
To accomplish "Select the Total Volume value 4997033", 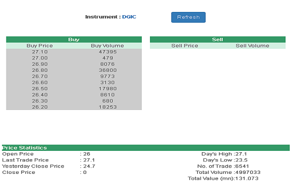I will pyautogui.click(x=248, y=172).
